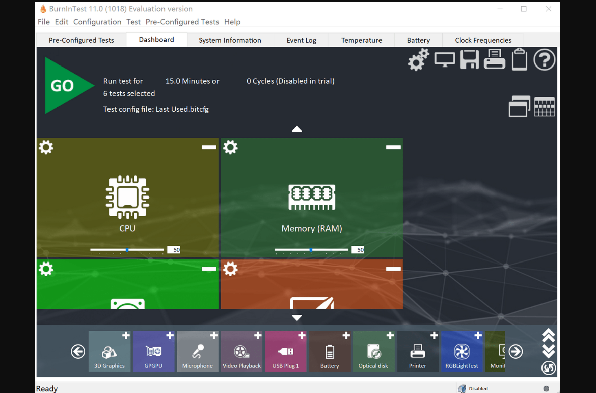This screenshot has height=393, width=596.
Task: Click the double down chevron button
Action: (x=549, y=351)
